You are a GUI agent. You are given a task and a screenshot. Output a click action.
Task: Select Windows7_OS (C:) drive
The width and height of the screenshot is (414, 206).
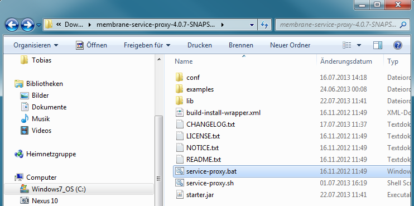tap(79, 189)
